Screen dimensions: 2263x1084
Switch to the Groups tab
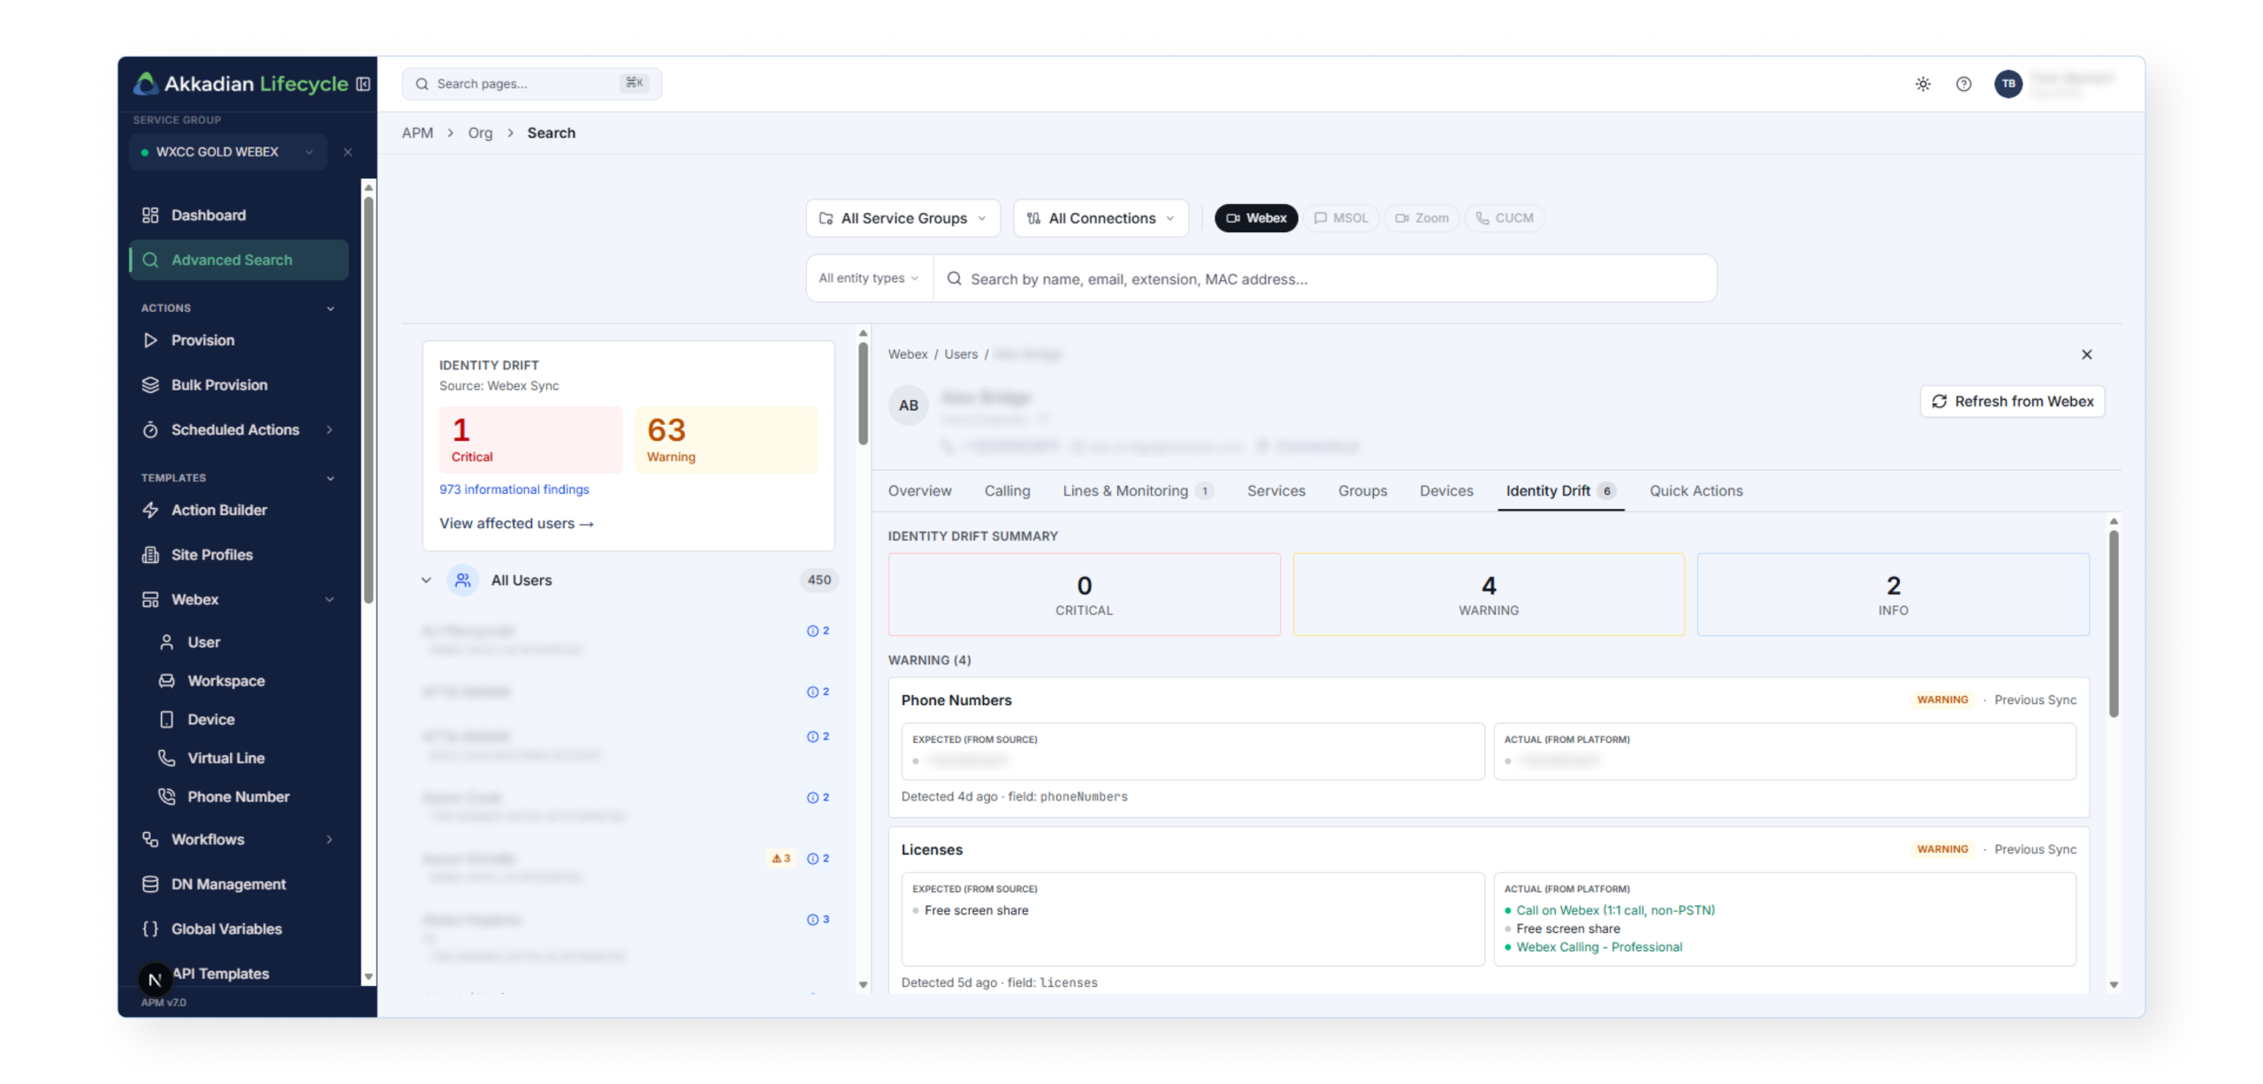point(1362,491)
